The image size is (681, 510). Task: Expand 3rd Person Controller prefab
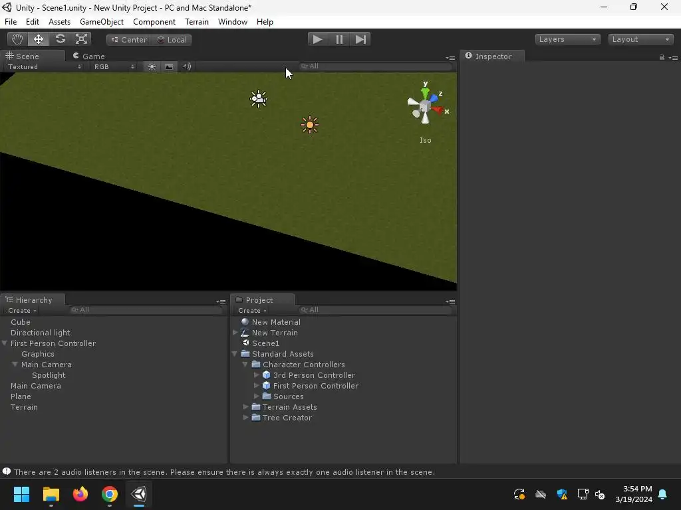pos(256,375)
